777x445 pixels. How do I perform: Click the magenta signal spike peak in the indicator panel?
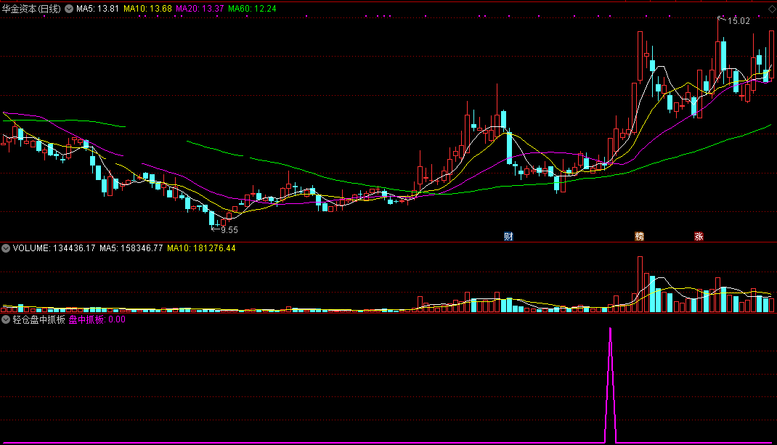tap(610, 329)
